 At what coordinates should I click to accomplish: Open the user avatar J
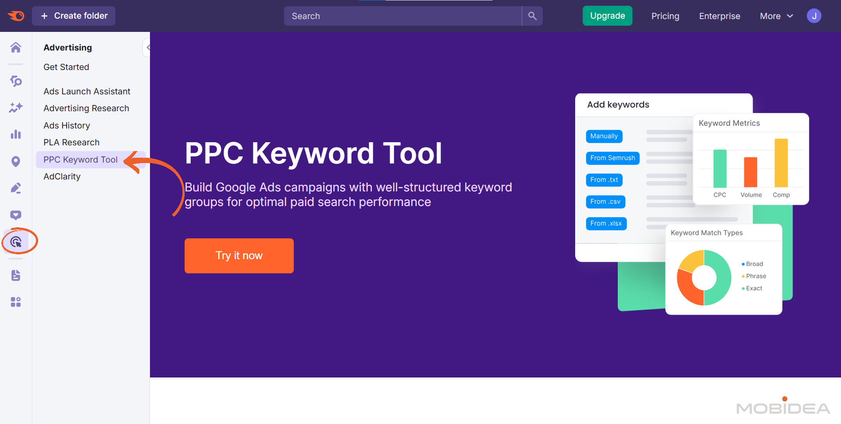coord(814,16)
